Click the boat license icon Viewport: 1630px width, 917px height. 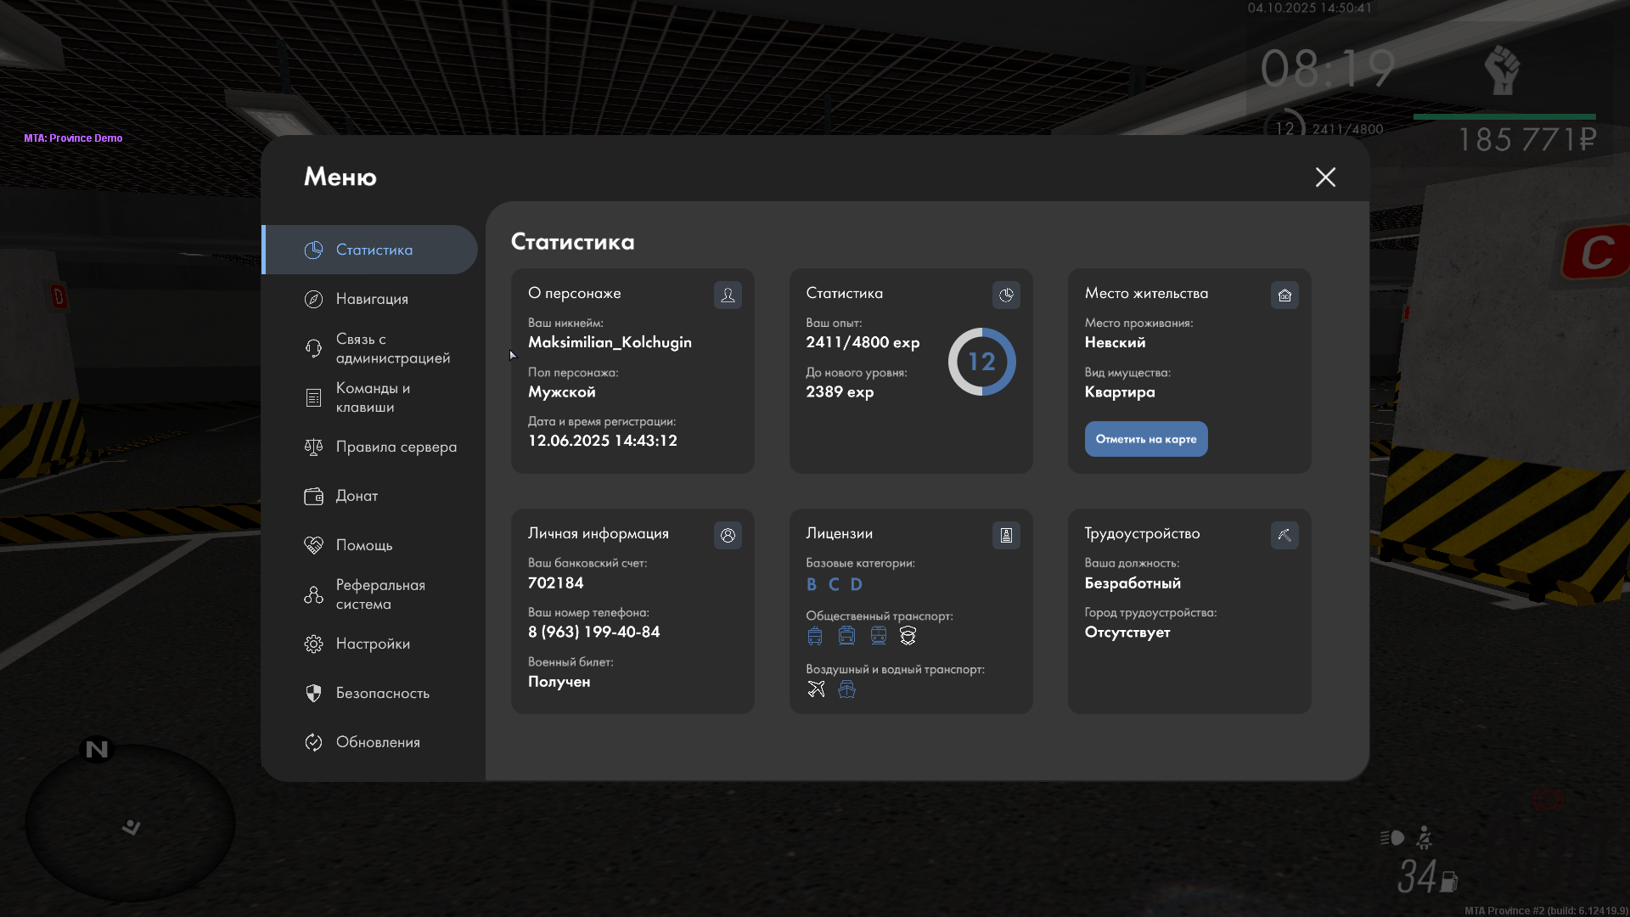[x=846, y=689]
